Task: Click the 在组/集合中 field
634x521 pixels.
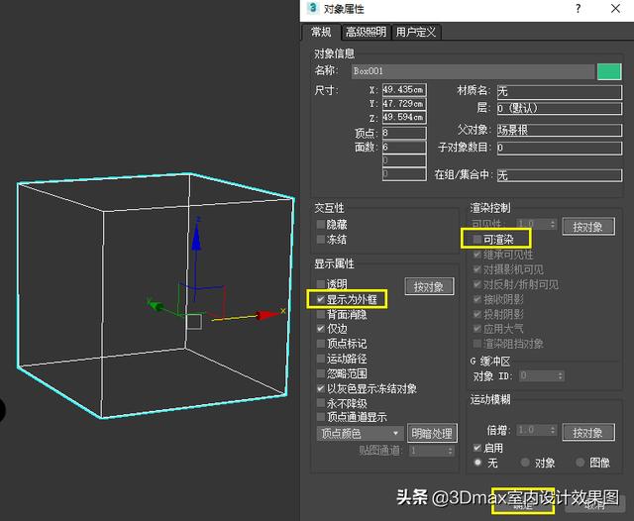Action: (560, 175)
